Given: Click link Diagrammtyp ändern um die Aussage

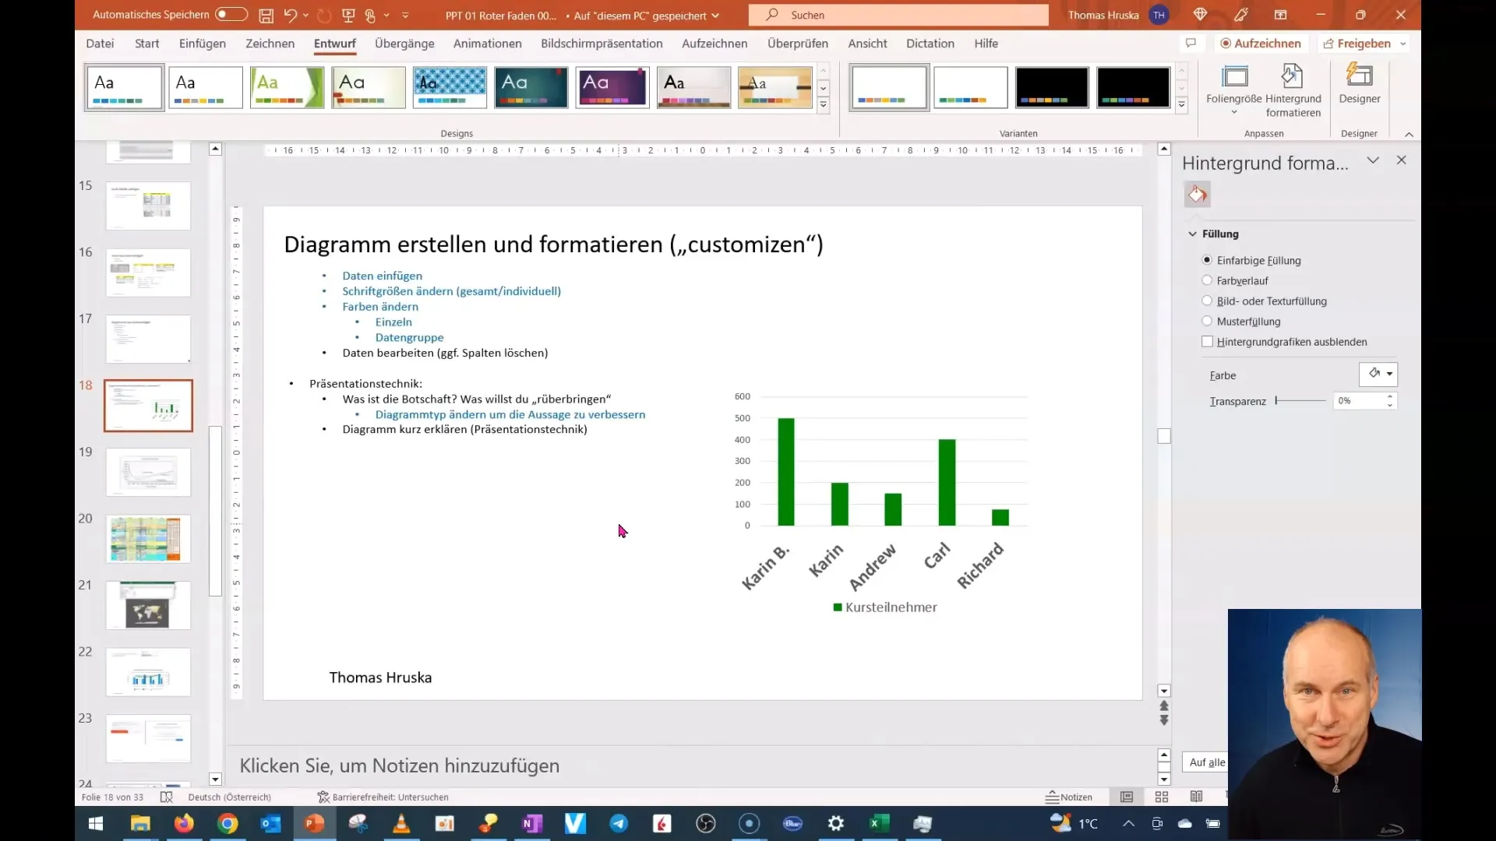Looking at the screenshot, I should pyautogui.click(x=510, y=413).
